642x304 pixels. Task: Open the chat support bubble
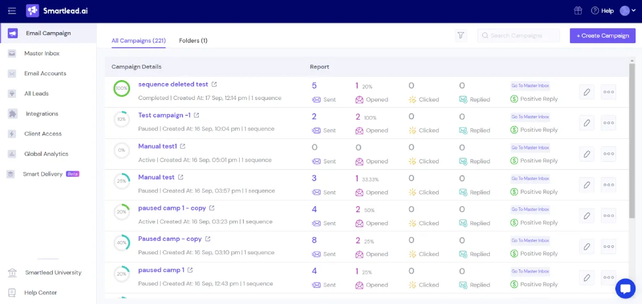point(625,289)
